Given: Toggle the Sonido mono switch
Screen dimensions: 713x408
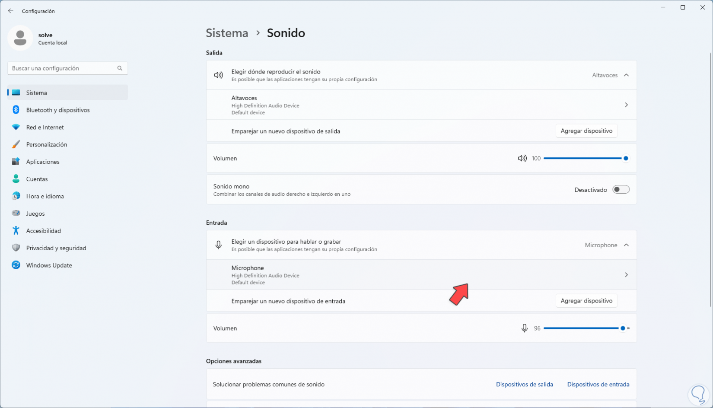Looking at the screenshot, I should coord(621,190).
